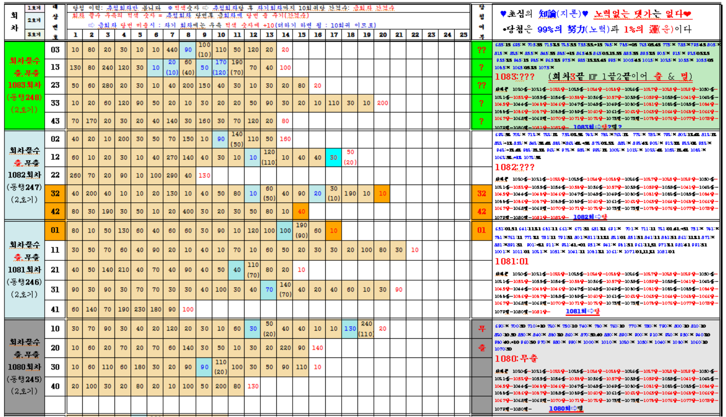Open the underlined "1082회⇨당" link
The image size is (726, 417).
coord(590,217)
